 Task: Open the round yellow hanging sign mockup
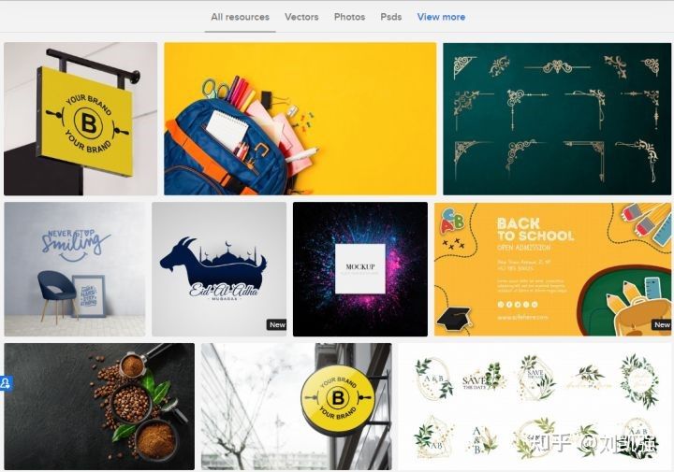coord(296,406)
